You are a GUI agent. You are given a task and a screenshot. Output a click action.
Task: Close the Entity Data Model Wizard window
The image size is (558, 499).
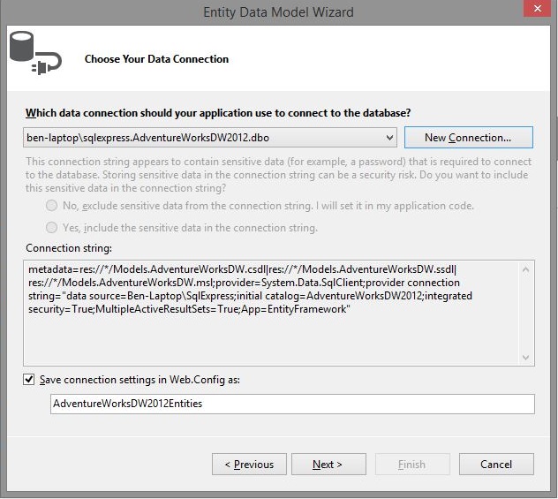click(534, 10)
